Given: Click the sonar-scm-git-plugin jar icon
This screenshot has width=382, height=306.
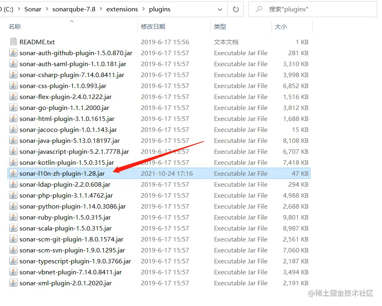Looking at the screenshot, I should (13, 239).
